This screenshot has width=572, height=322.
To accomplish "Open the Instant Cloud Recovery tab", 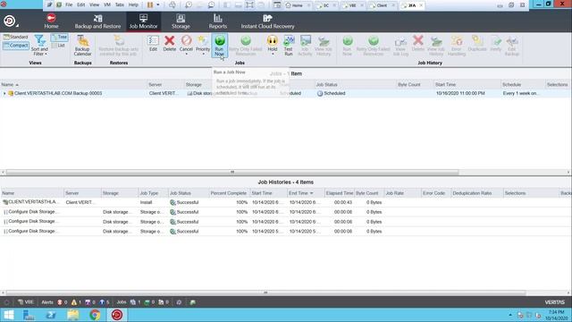I will pyautogui.click(x=267, y=21).
